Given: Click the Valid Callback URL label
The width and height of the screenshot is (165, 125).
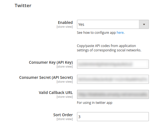Looking at the screenshot, I should tap(56, 93).
